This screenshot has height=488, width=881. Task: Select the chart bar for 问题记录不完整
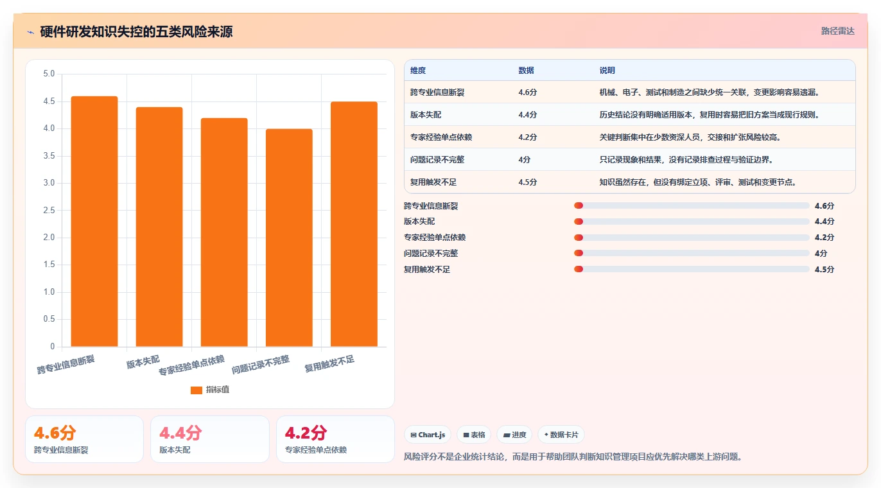click(x=289, y=238)
